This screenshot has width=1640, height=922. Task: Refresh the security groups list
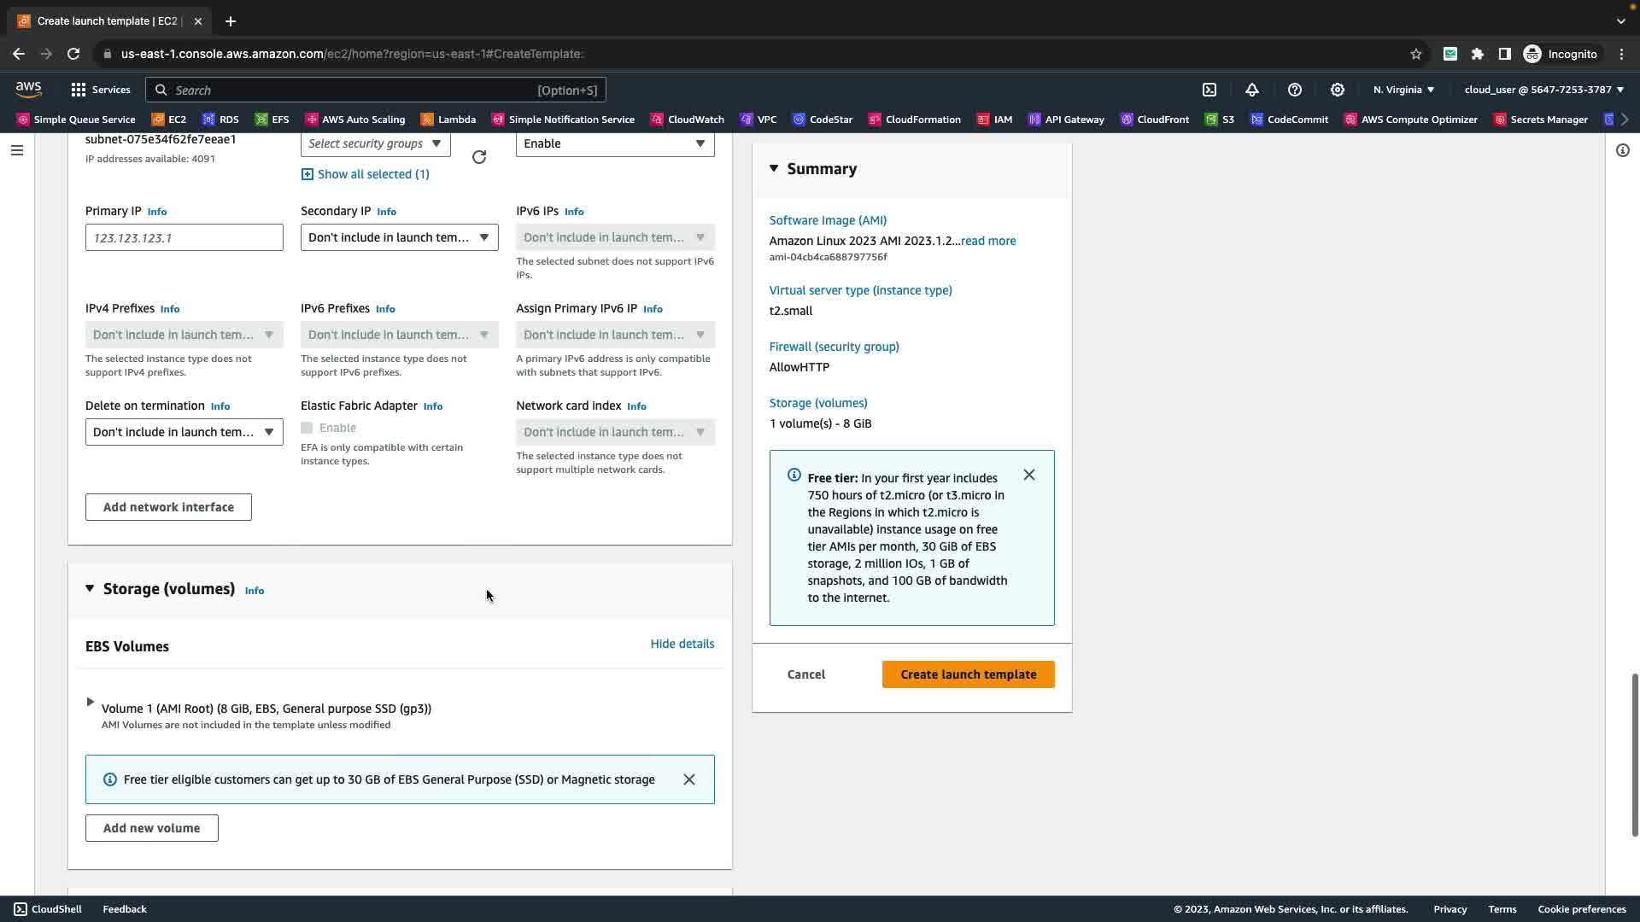(479, 157)
